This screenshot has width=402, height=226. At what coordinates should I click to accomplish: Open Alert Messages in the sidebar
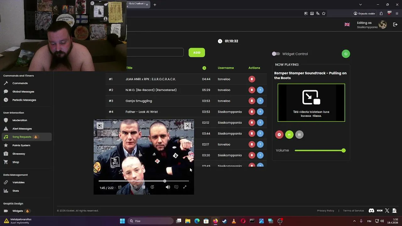coord(22,129)
